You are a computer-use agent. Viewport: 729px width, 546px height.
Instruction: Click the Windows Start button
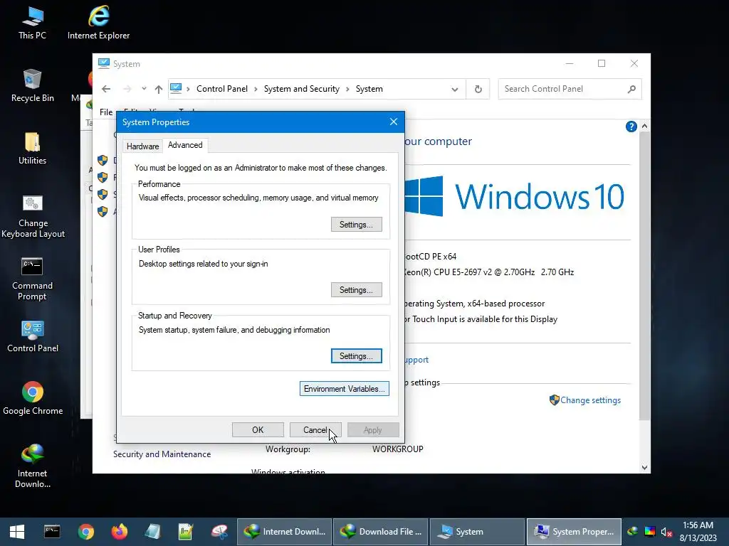[17, 532]
